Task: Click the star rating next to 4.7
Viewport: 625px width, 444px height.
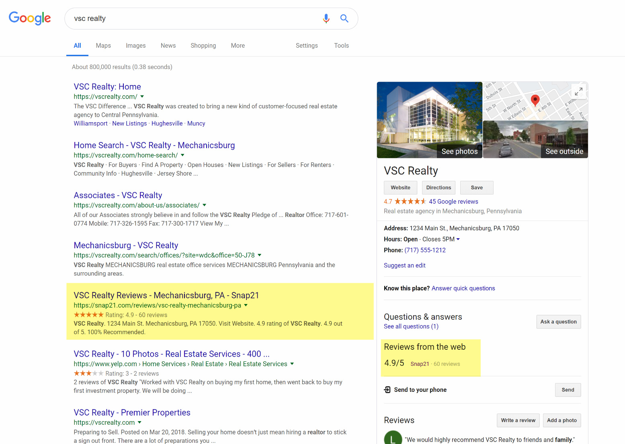Action: coord(410,201)
